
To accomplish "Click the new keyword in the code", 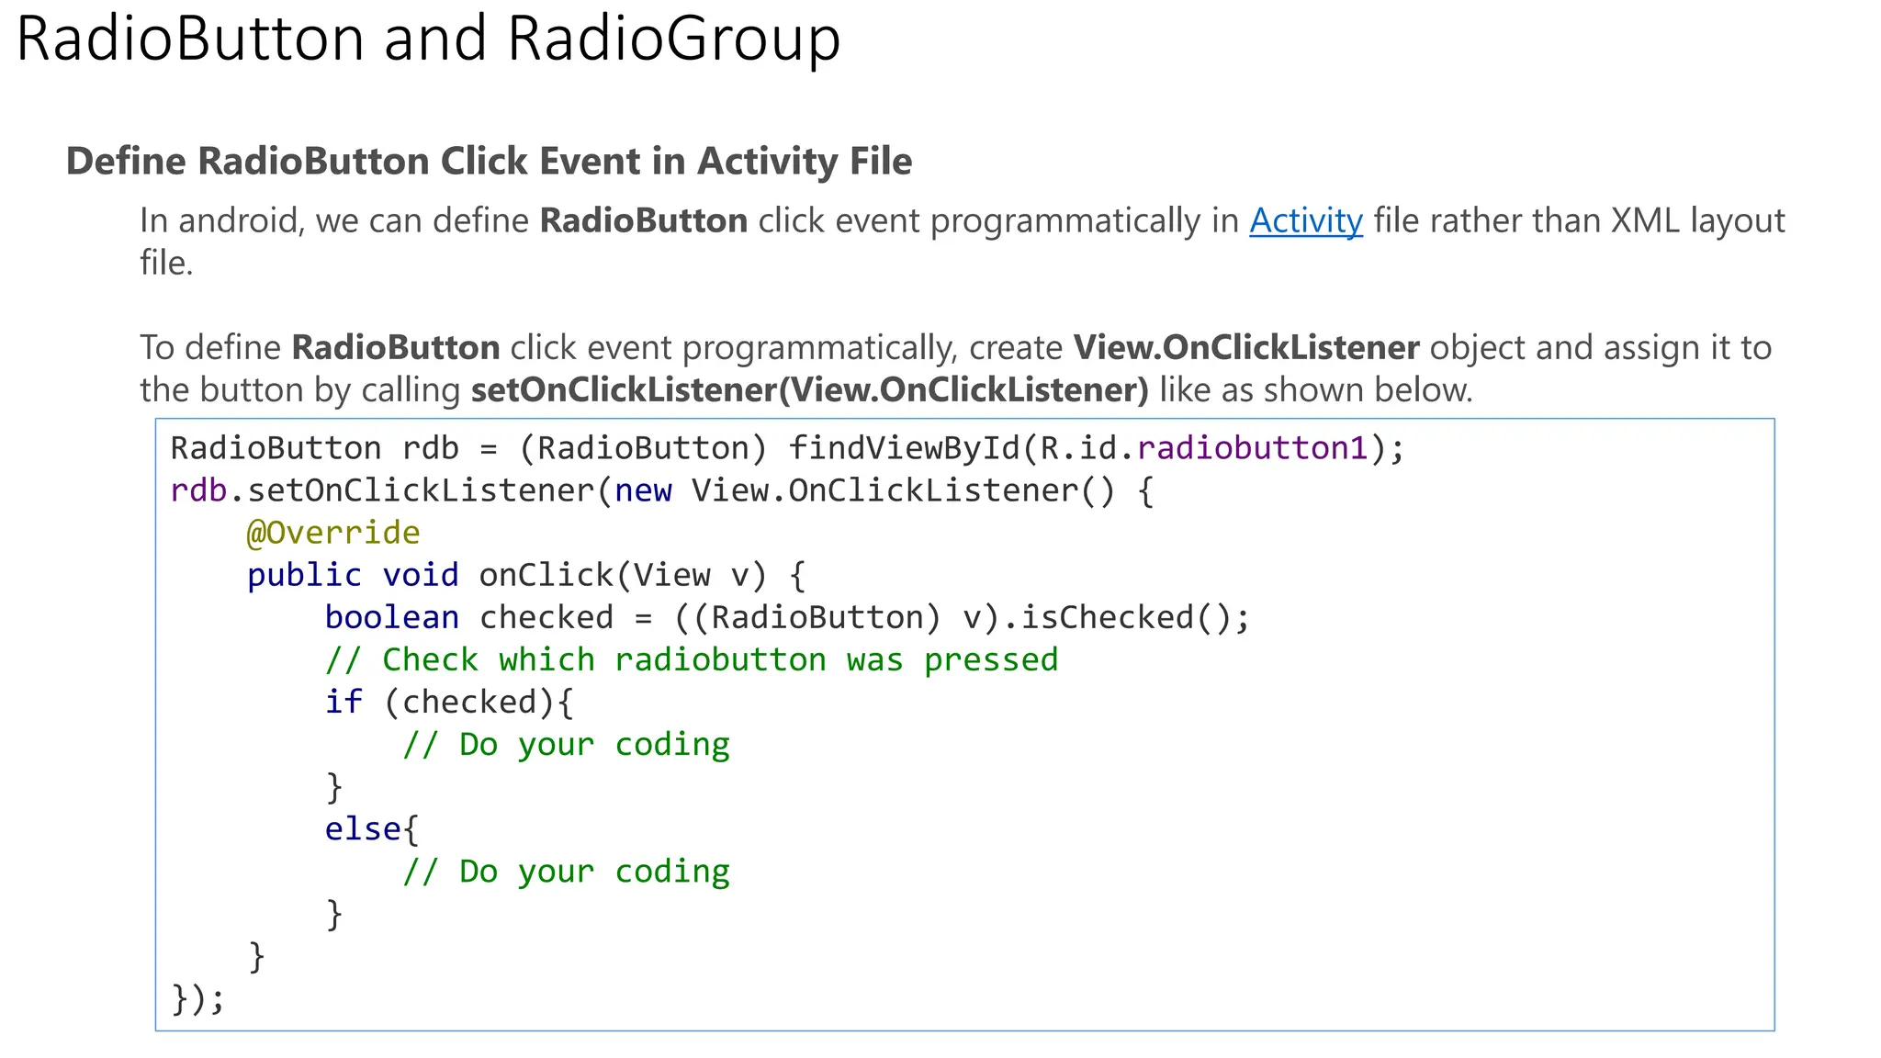I will [643, 490].
